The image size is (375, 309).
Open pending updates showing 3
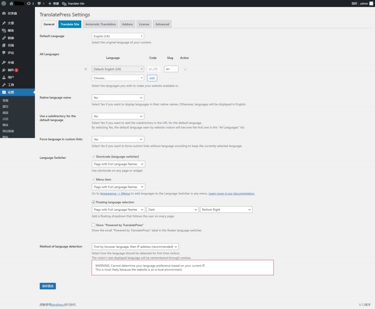pos(30,4)
